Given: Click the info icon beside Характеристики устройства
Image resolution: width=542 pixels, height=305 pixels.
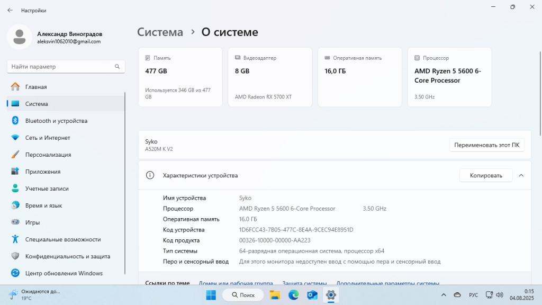Looking at the screenshot, I should tap(150, 175).
